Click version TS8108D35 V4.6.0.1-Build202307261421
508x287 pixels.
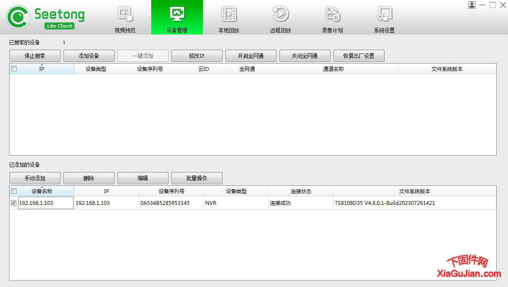point(415,203)
